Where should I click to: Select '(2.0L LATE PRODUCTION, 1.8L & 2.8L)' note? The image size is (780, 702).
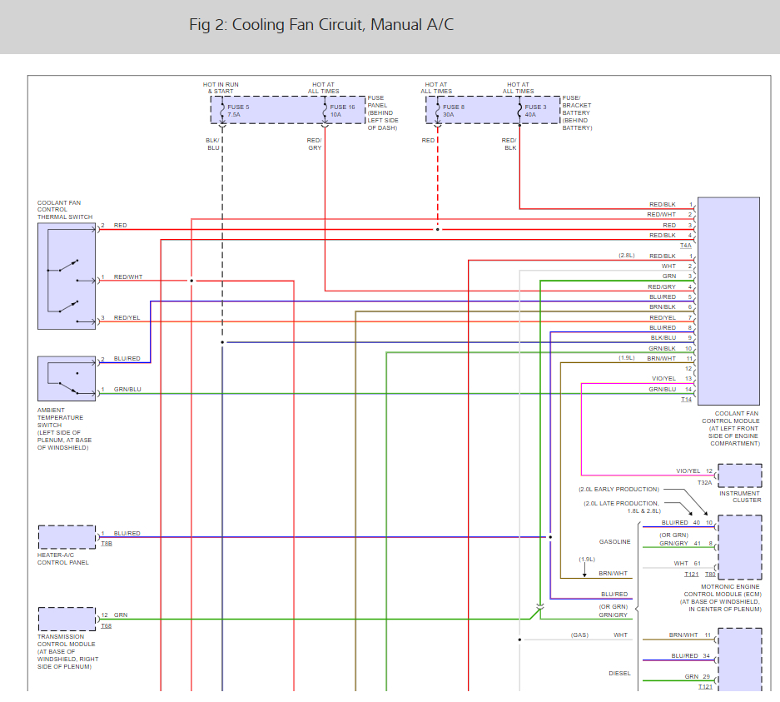coord(623,507)
